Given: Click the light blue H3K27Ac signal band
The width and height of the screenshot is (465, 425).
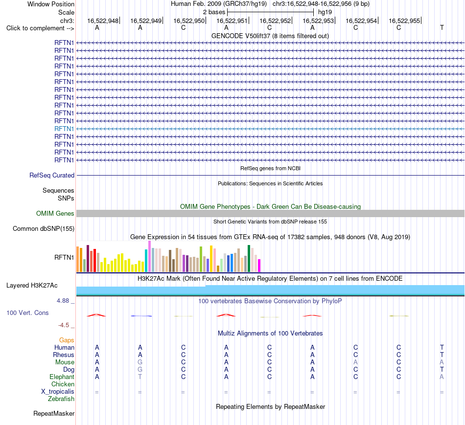Looking at the screenshot, I should tap(270, 290).
